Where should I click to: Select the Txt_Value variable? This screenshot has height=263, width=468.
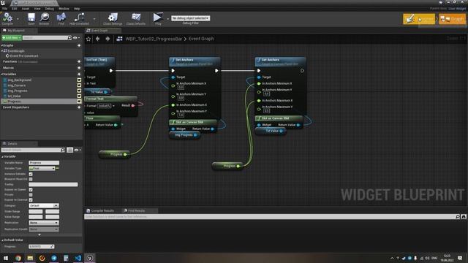pyautogui.click(x=14, y=96)
